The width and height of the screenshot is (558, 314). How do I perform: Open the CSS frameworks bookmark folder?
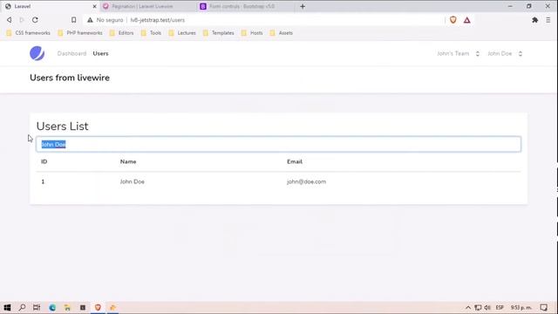click(28, 33)
